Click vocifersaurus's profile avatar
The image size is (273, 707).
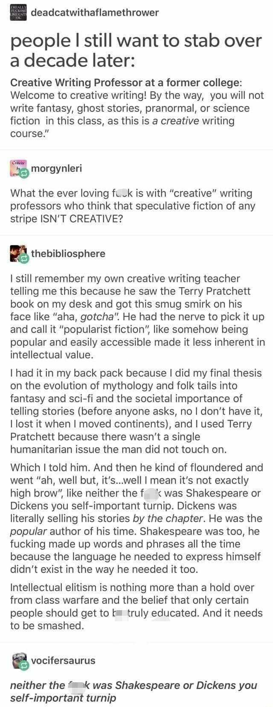click(18, 660)
